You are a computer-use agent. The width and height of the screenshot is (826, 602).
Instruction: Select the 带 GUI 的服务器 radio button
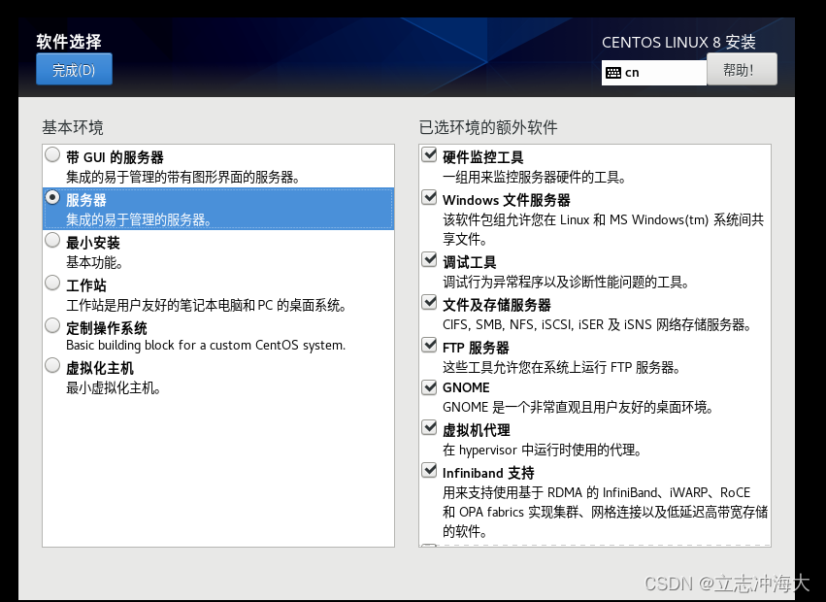click(x=52, y=154)
